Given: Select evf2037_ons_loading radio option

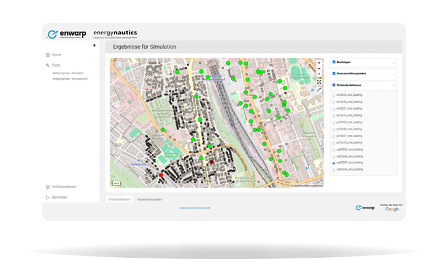Looking at the screenshot, I should (x=334, y=110).
